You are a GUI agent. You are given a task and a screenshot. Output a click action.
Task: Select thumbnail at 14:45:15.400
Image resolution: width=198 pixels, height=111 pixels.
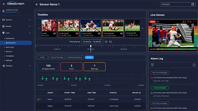[91, 28]
